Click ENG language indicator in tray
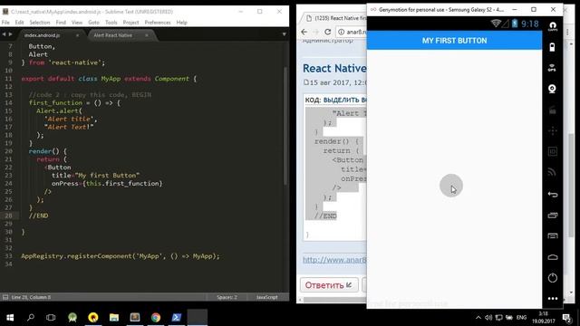Image resolution: width=580 pixels, height=326 pixels. [x=522, y=318]
